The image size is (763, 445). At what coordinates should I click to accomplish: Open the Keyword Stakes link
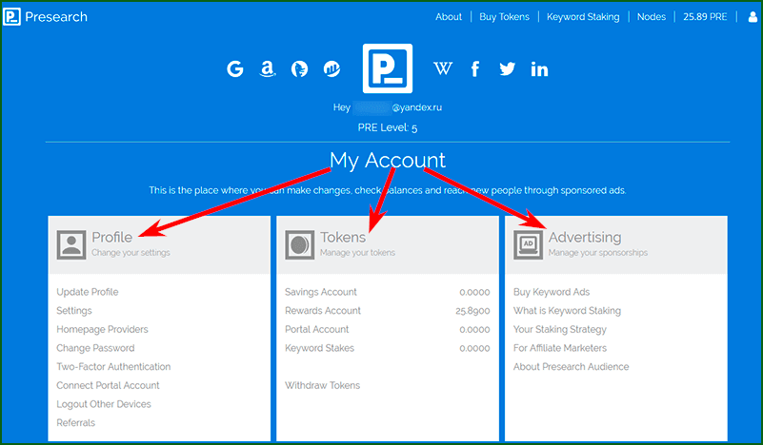point(319,348)
